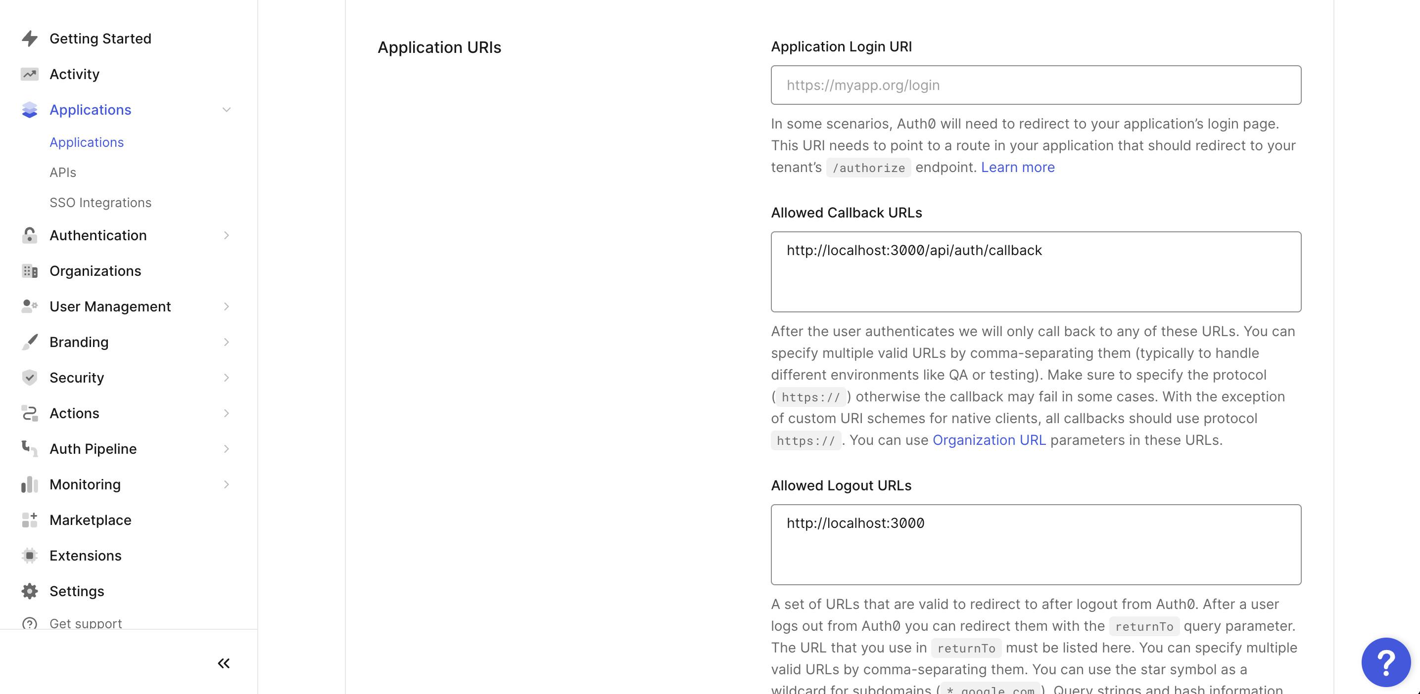This screenshot has width=1420, height=694.
Task: Select the User Management icon
Action: [x=29, y=306]
